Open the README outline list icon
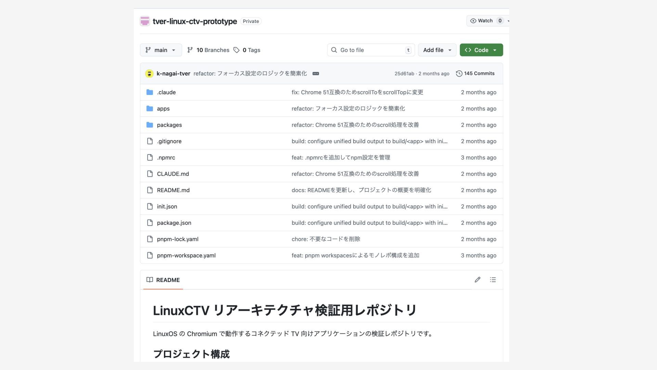The width and height of the screenshot is (657, 370). pyautogui.click(x=493, y=280)
